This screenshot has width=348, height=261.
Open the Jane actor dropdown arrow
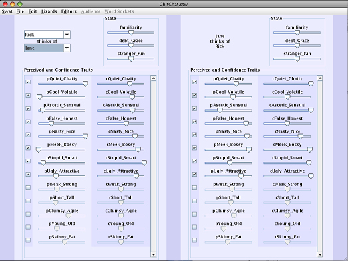(x=67, y=48)
